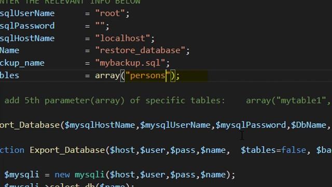Click the "persons" string in the array
Screen dimensions: 332x187
click(148, 75)
